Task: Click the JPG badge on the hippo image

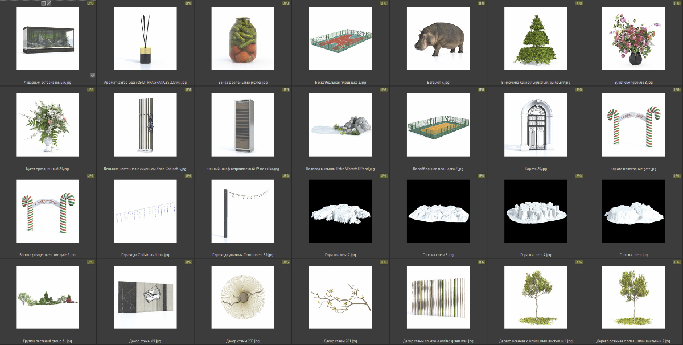Action: (482, 3)
